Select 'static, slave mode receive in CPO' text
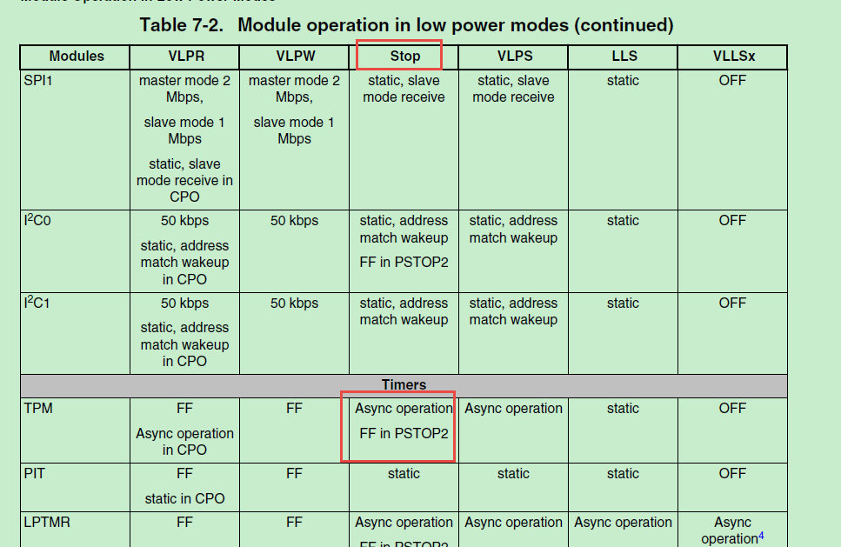Image resolution: width=841 pixels, height=547 pixels. (184, 180)
